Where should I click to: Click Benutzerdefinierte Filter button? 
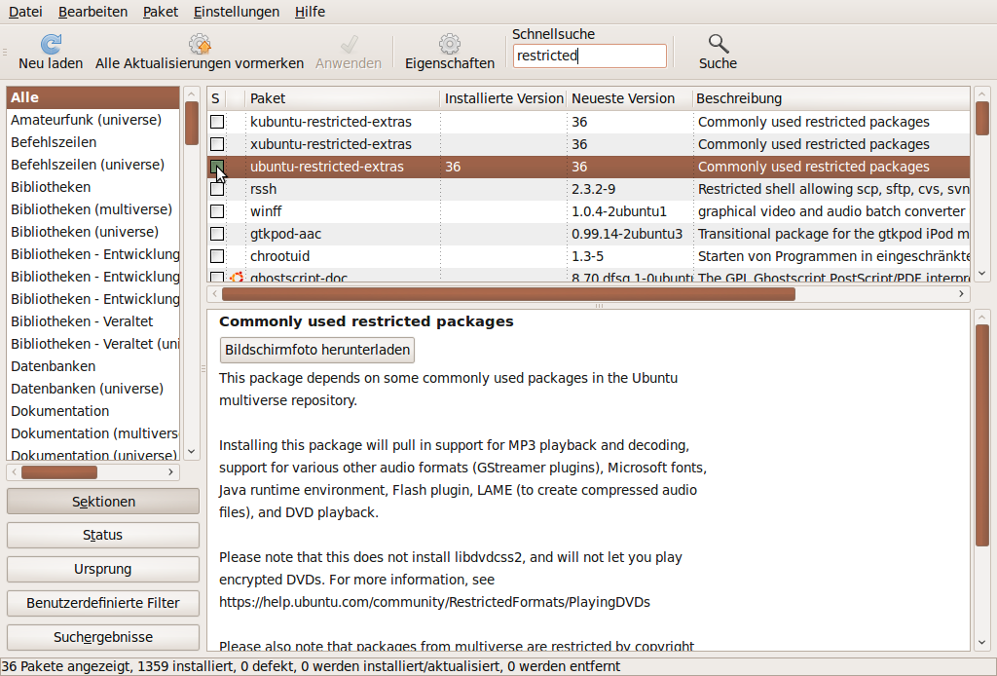[103, 603]
